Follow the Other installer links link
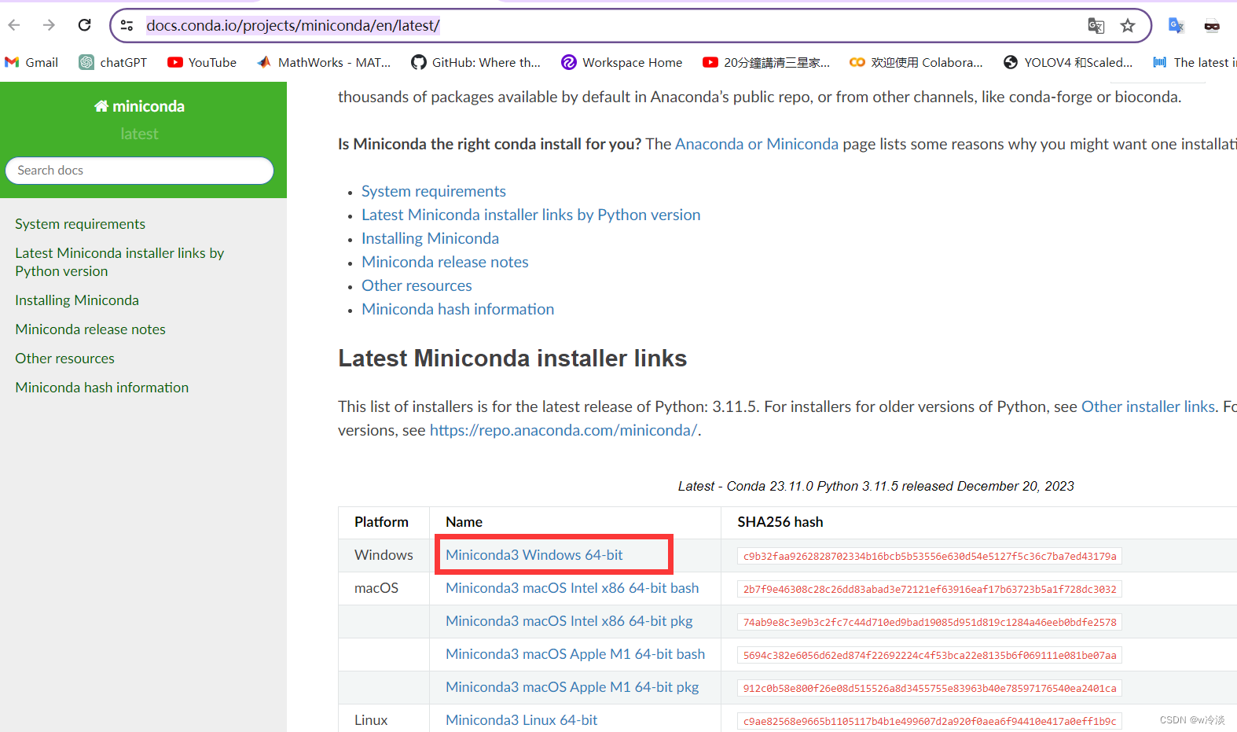1237x732 pixels. pyautogui.click(x=1148, y=406)
